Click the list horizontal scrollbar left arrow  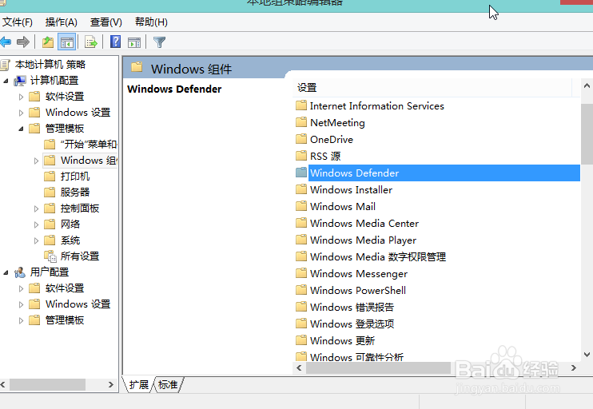pos(299,367)
